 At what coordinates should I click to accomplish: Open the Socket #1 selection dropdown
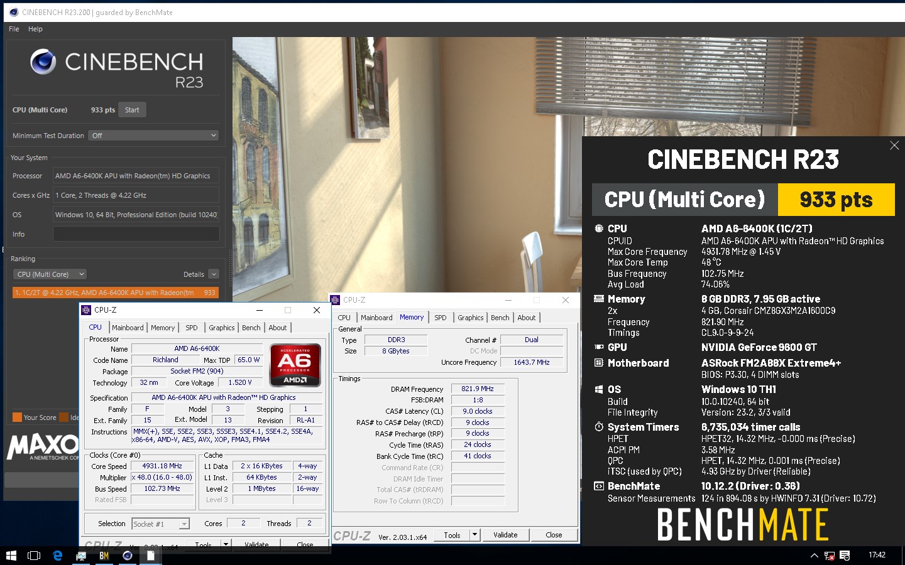click(161, 524)
